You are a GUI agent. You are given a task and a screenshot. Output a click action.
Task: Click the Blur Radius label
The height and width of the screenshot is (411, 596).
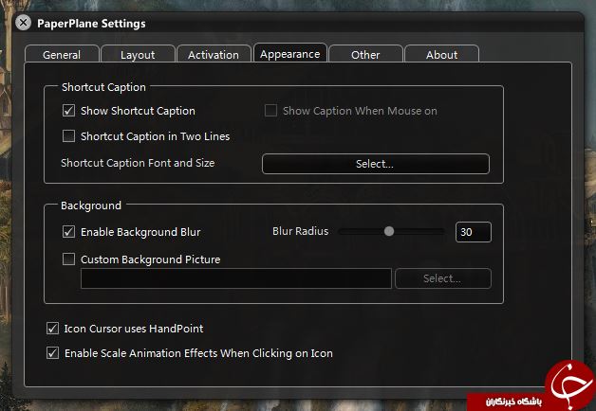(x=300, y=231)
